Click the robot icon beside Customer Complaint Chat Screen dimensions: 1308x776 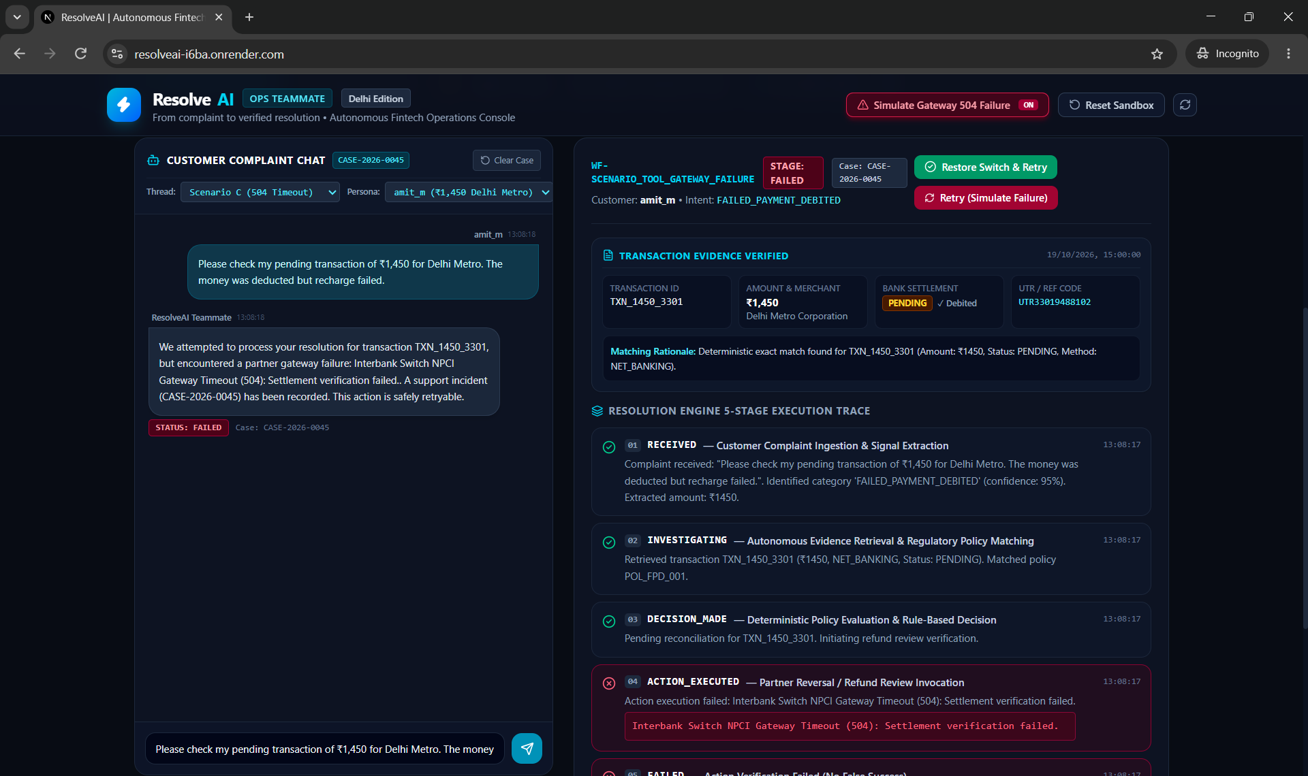(x=153, y=160)
